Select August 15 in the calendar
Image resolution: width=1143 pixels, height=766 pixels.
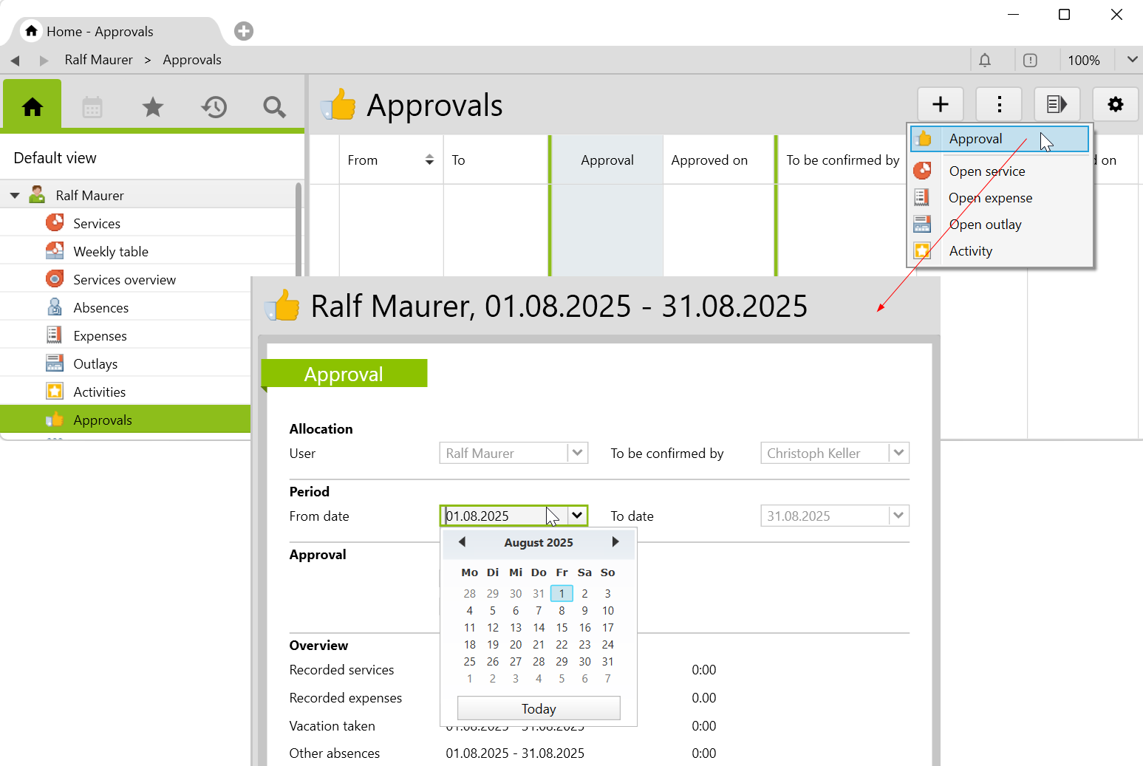click(562, 628)
